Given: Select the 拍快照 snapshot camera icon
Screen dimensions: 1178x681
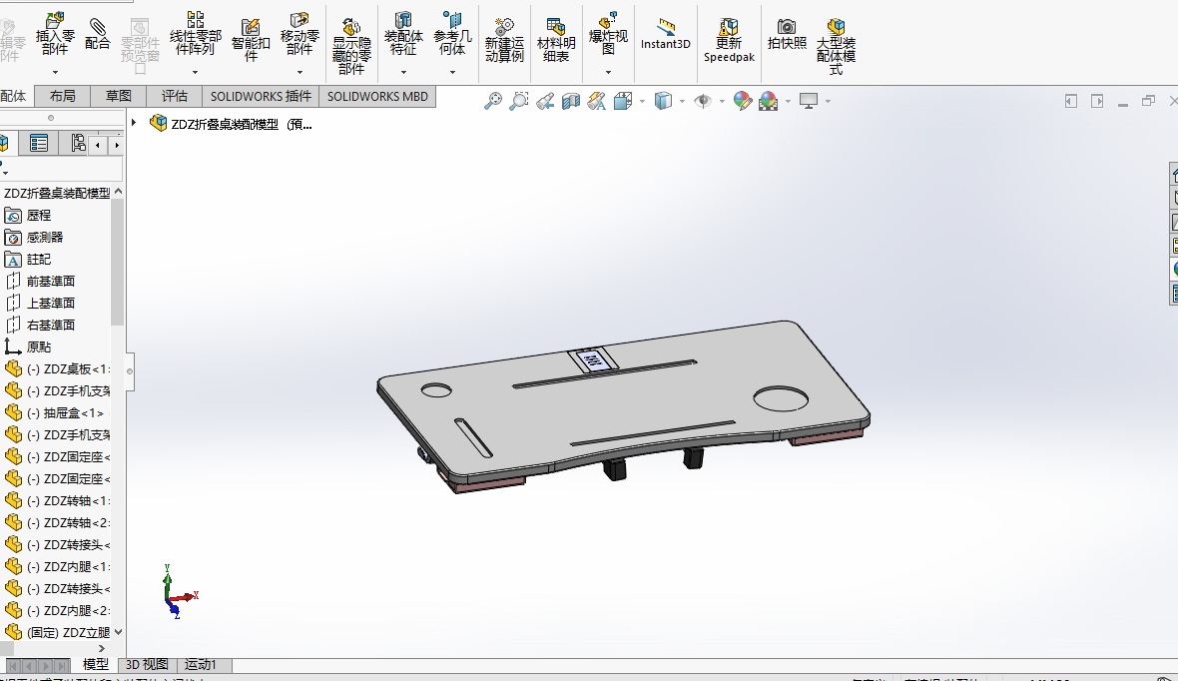Looking at the screenshot, I should [787, 33].
